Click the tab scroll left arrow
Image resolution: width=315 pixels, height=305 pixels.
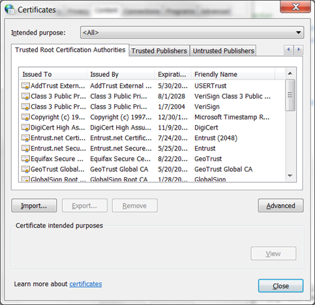point(289,50)
